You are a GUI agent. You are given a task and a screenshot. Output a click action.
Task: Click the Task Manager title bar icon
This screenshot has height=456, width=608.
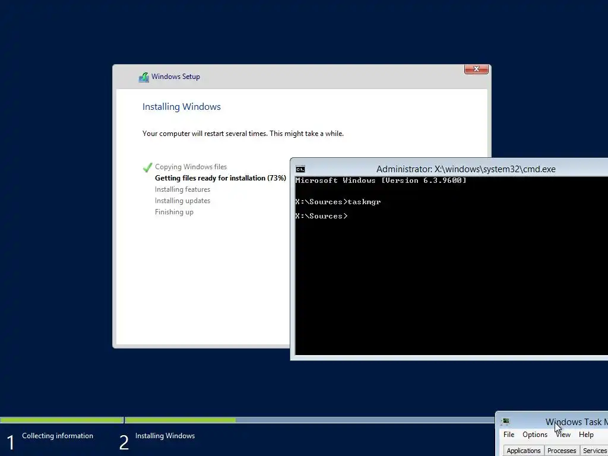(x=505, y=422)
